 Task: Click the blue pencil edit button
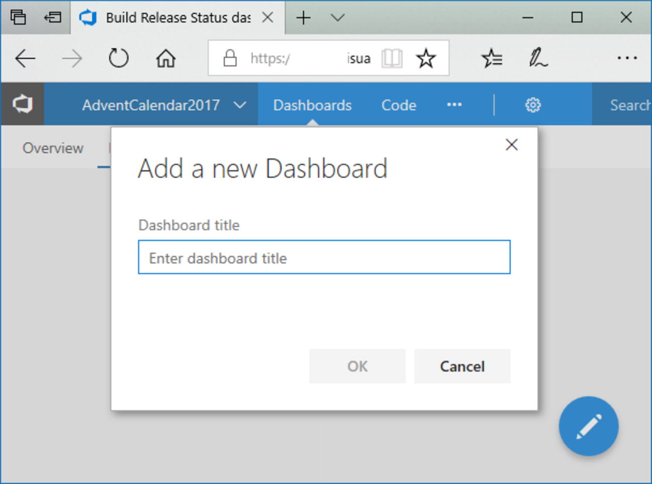[588, 426]
